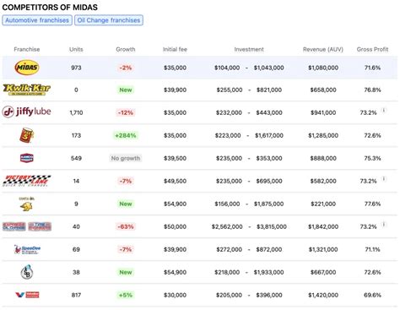Click info icon in the $1,842,000 revenue row

tap(383, 224)
